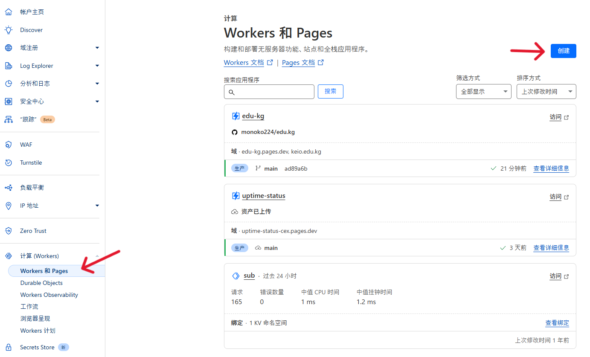Click external icon beside sub 访问
The width and height of the screenshot is (590, 357).
[567, 276]
